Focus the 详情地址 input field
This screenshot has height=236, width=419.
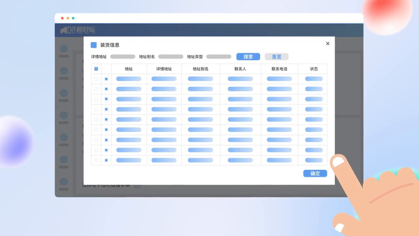(x=122, y=57)
